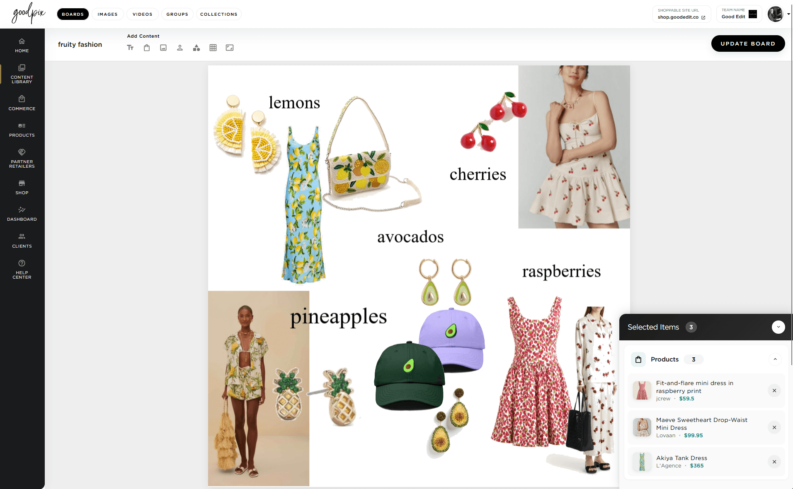This screenshot has width=793, height=489.
Task: Click the add shapes icon
Action: [196, 48]
